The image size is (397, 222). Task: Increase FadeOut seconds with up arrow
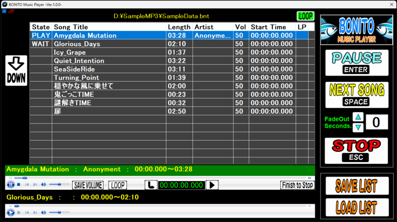point(358,117)
